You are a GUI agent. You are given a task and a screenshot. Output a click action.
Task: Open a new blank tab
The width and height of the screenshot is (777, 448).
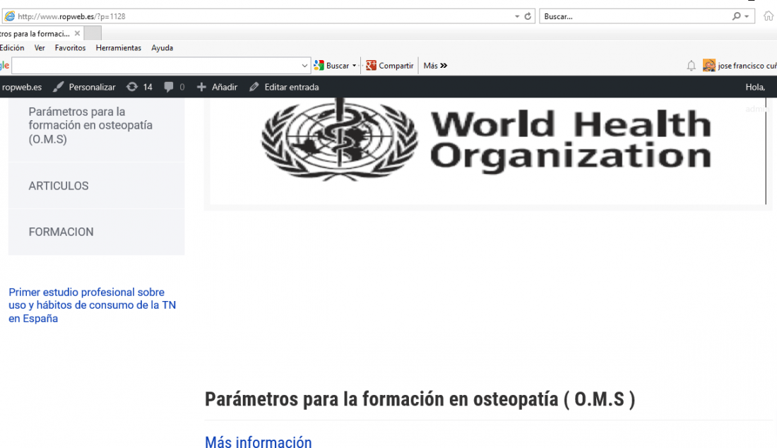point(93,33)
